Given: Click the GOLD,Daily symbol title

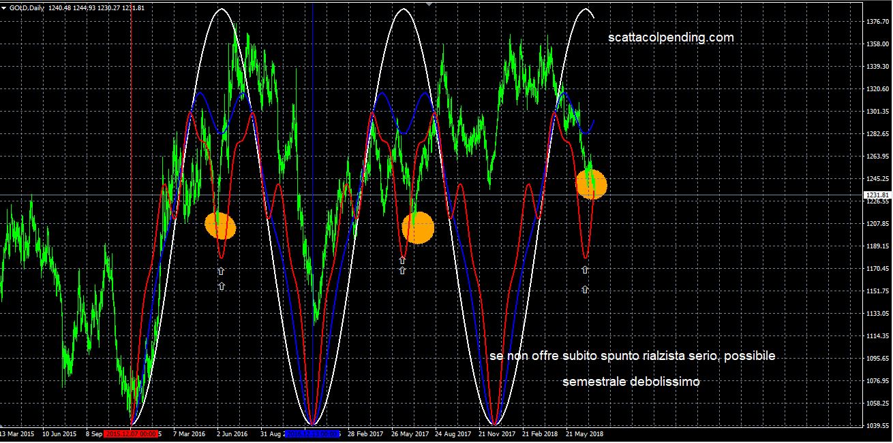Looking at the screenshot, I should click(x=26, y=7).
